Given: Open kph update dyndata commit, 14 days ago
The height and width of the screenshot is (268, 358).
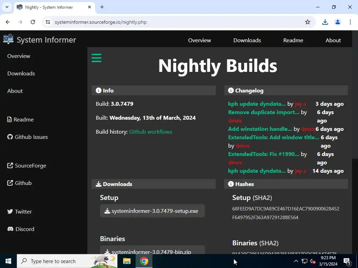Looking at the screenshot, I should pyautogui.click(x=257, y=171).
